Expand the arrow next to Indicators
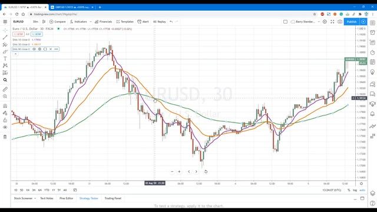 click(91, 22)
